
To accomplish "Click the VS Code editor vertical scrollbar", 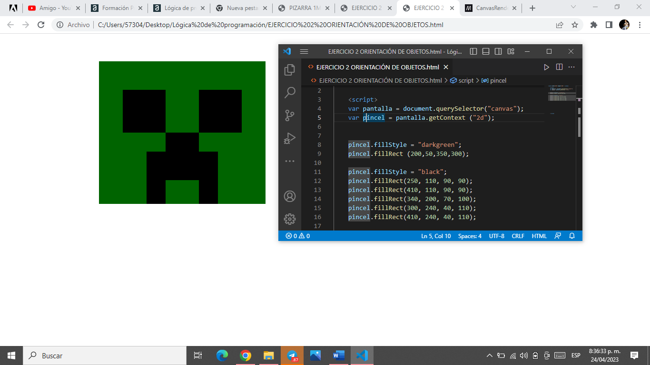I will click(x=579, y=127).
